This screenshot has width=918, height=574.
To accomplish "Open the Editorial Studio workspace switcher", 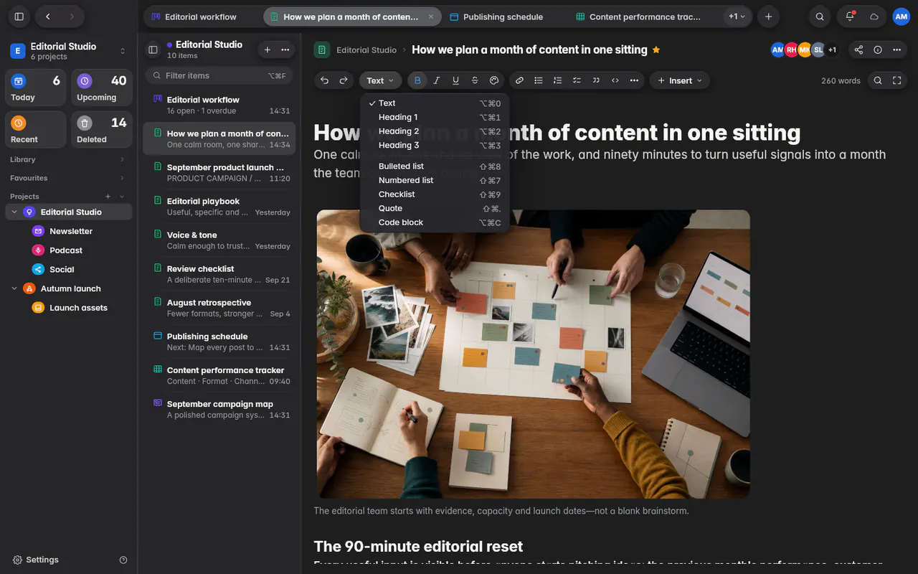I will tap(68, 51).
